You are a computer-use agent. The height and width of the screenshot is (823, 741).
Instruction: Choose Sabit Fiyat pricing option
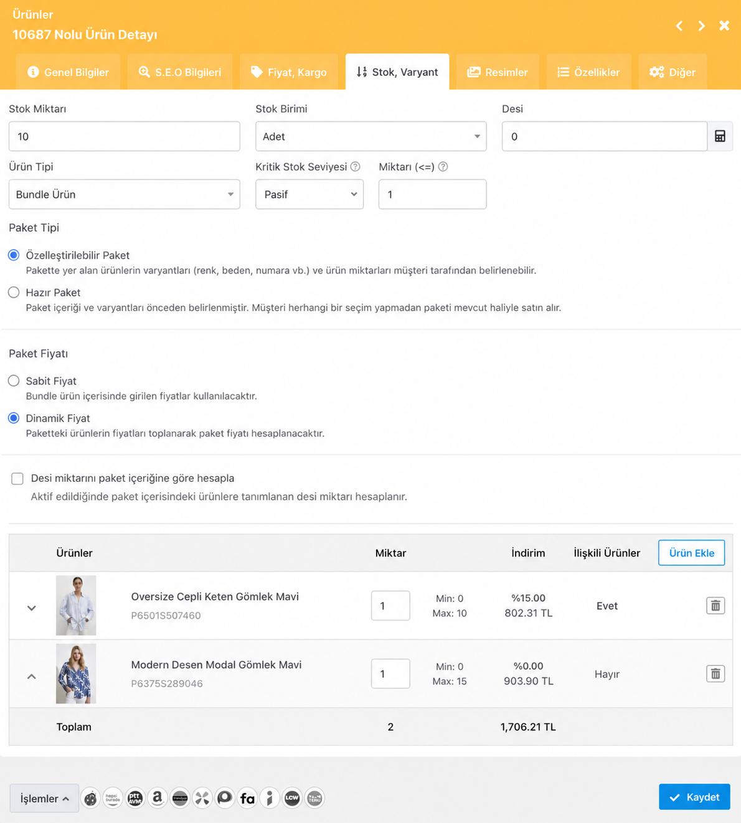(x=14, y=381)
